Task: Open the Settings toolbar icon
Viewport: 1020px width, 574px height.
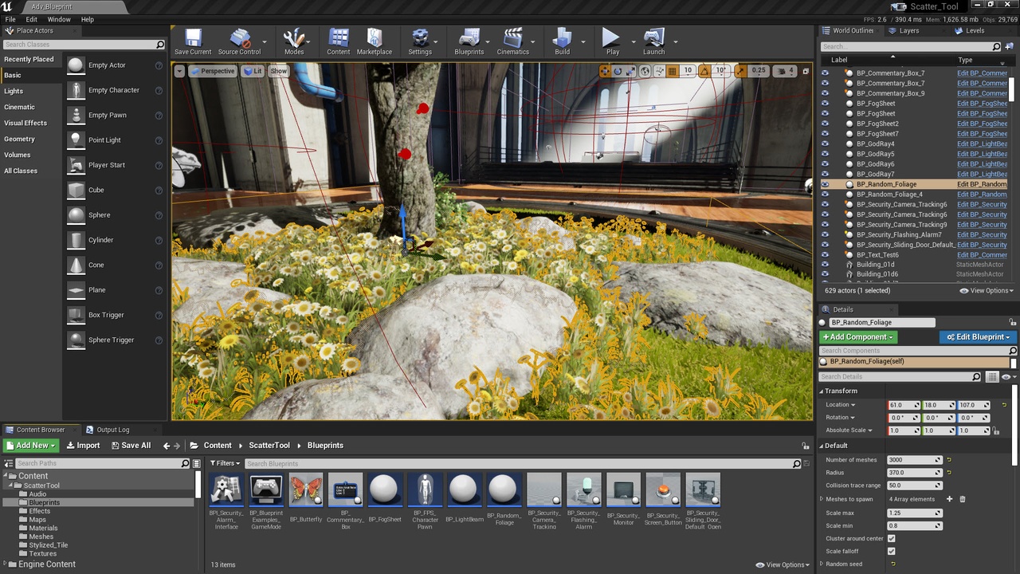Action: pyautogui.click(x=420, y=41)
